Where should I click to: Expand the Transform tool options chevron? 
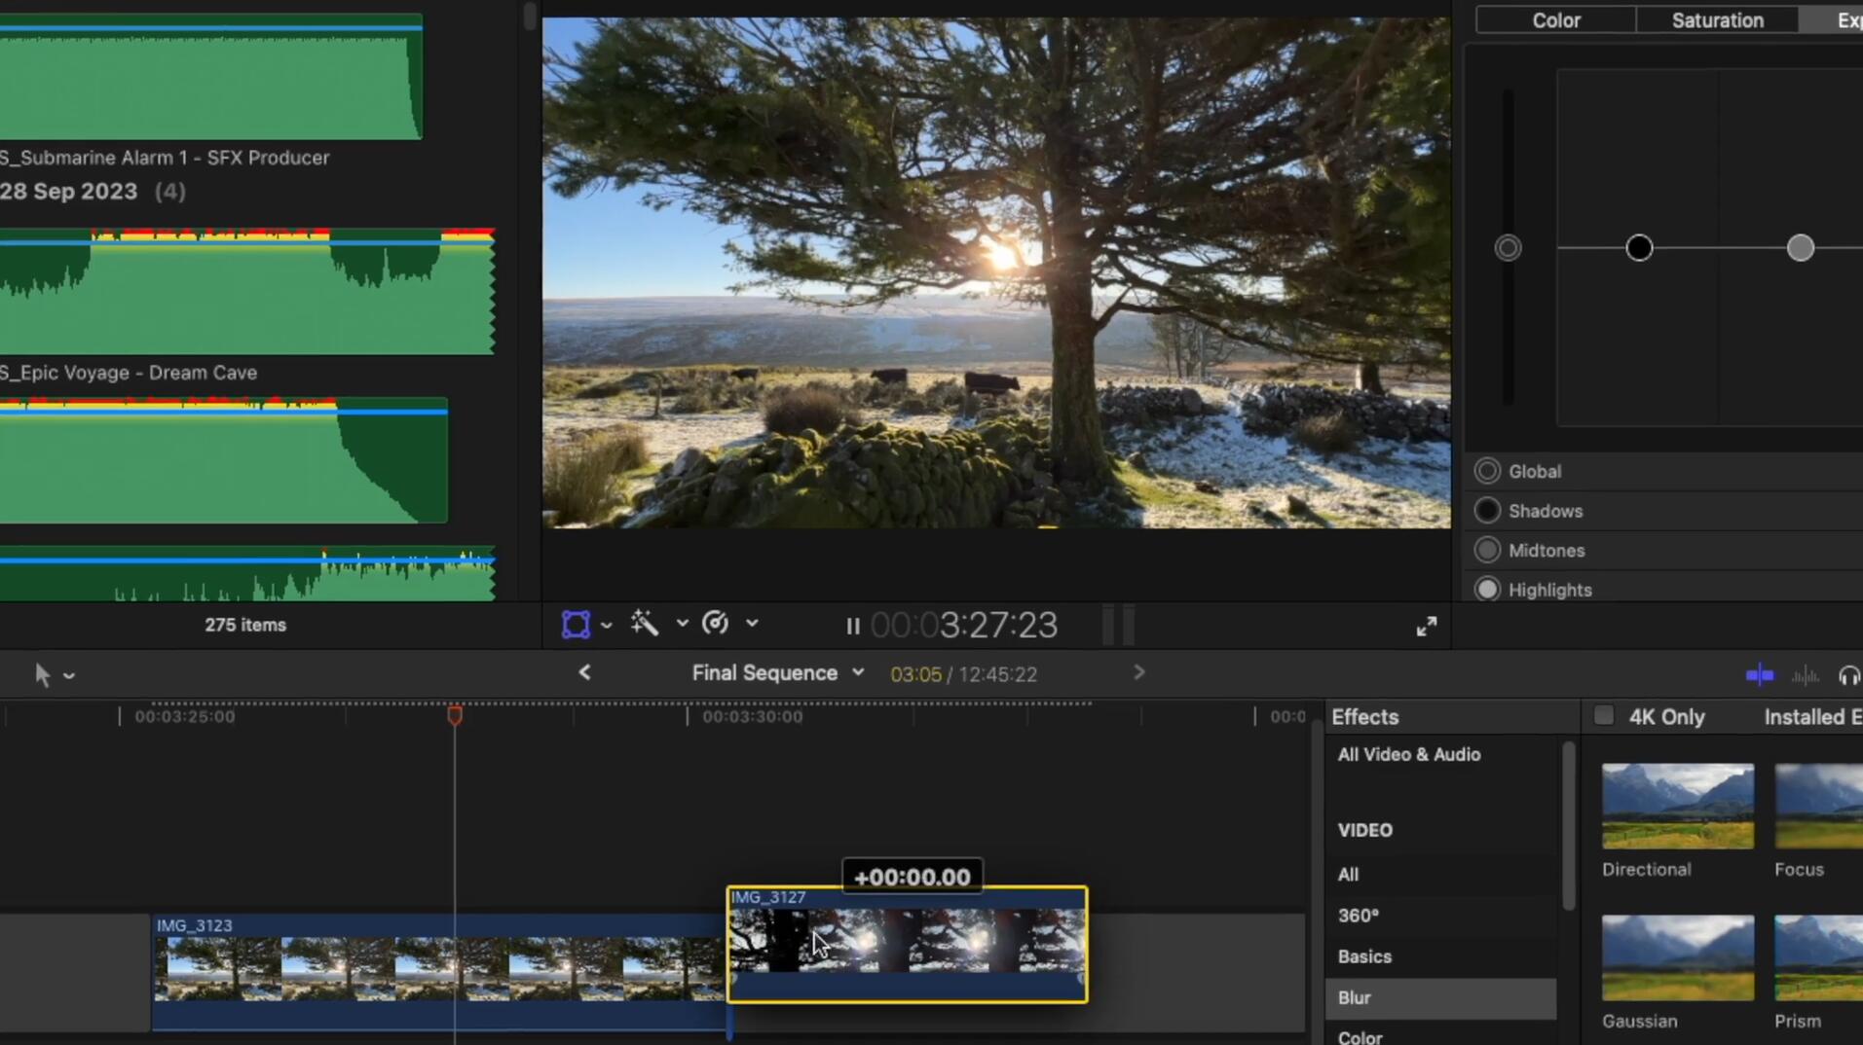[x=607, y=625]
